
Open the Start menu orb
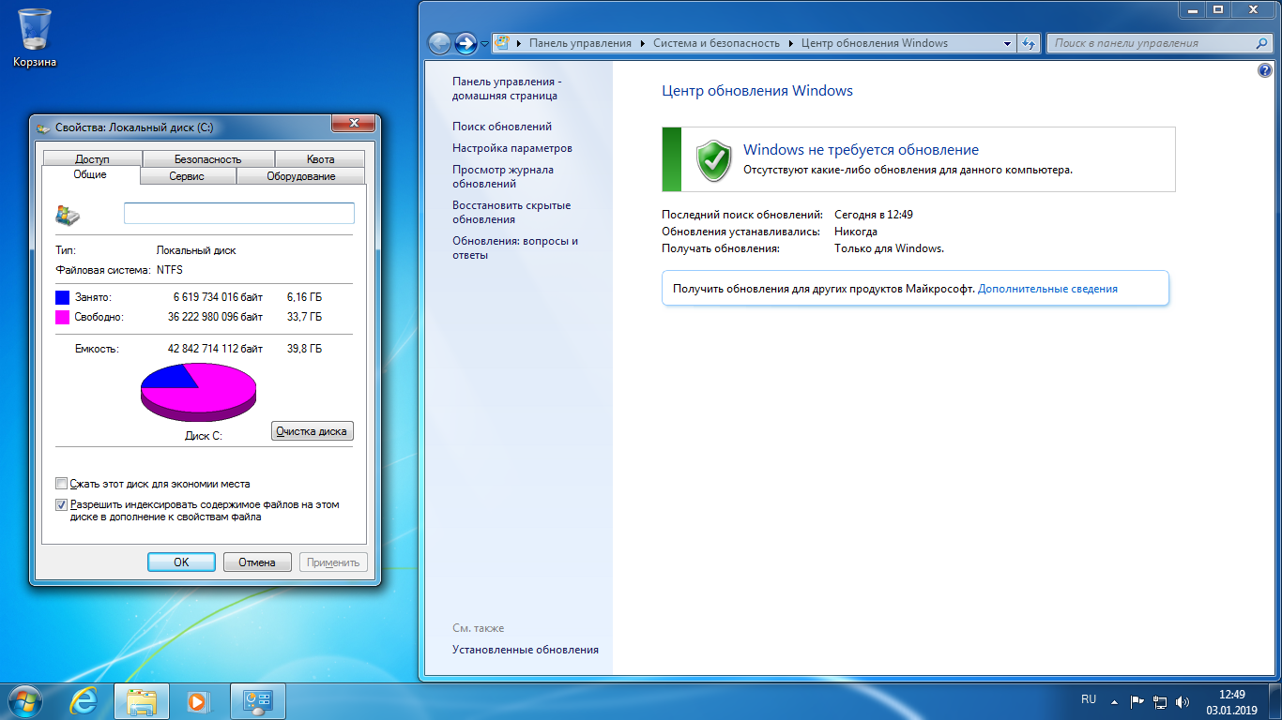[23, 700]
